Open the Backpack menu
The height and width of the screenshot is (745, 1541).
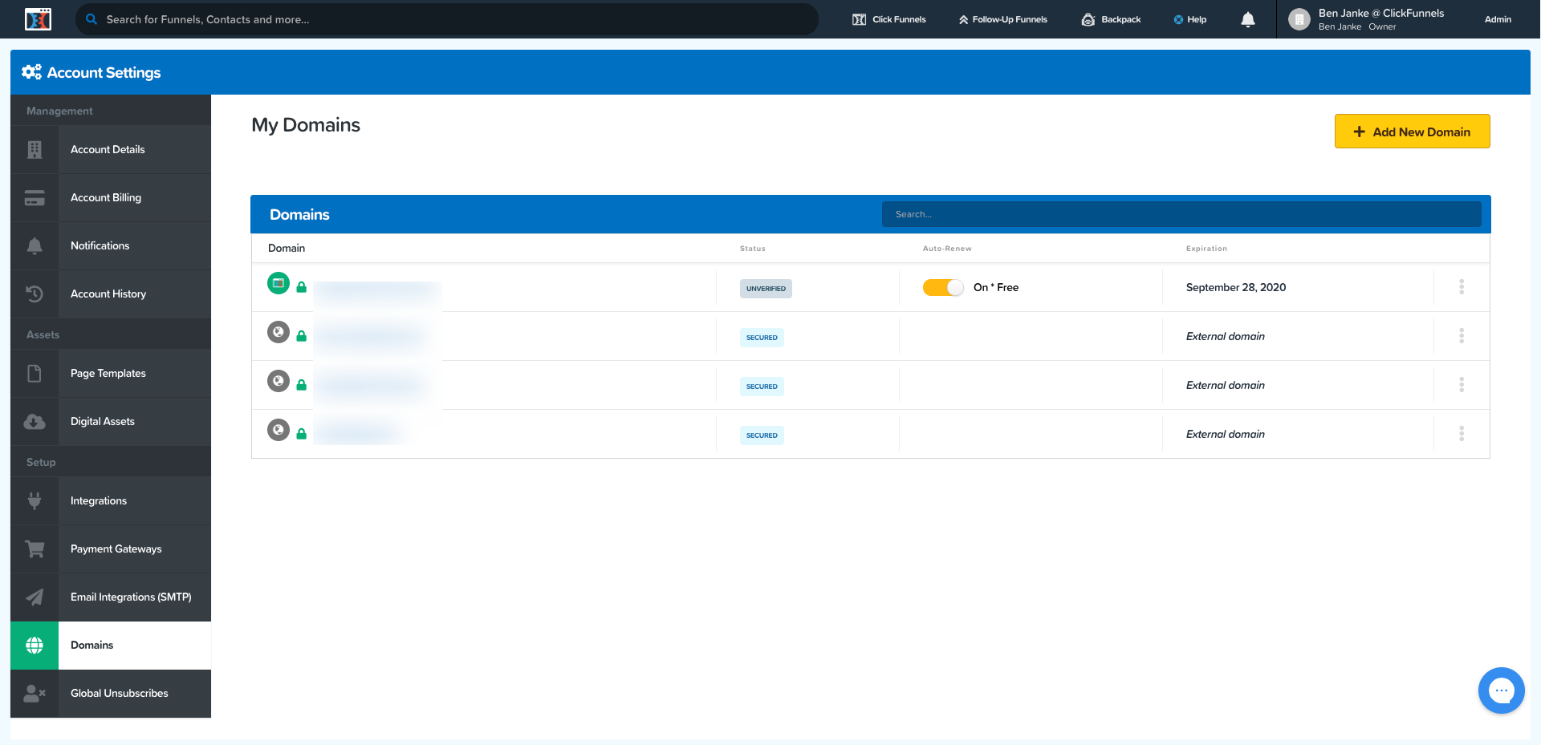click(x=1111, y=20)
